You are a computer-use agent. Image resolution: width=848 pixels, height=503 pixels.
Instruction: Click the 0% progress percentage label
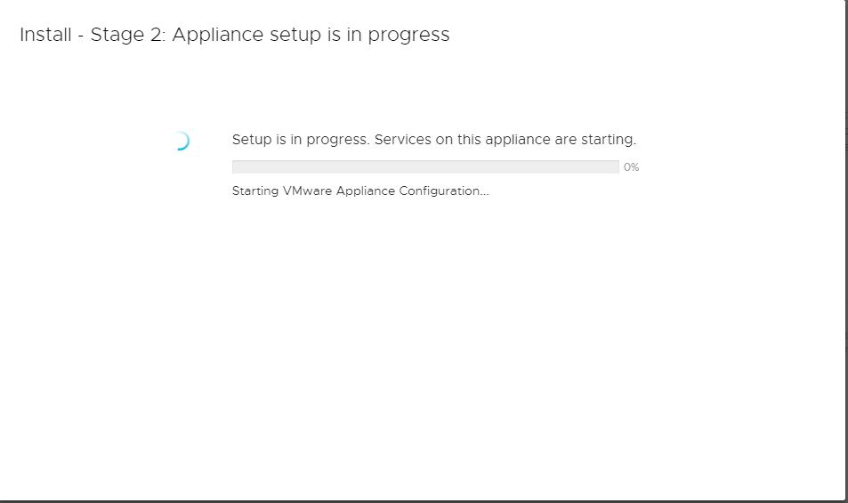coord(631,167)
